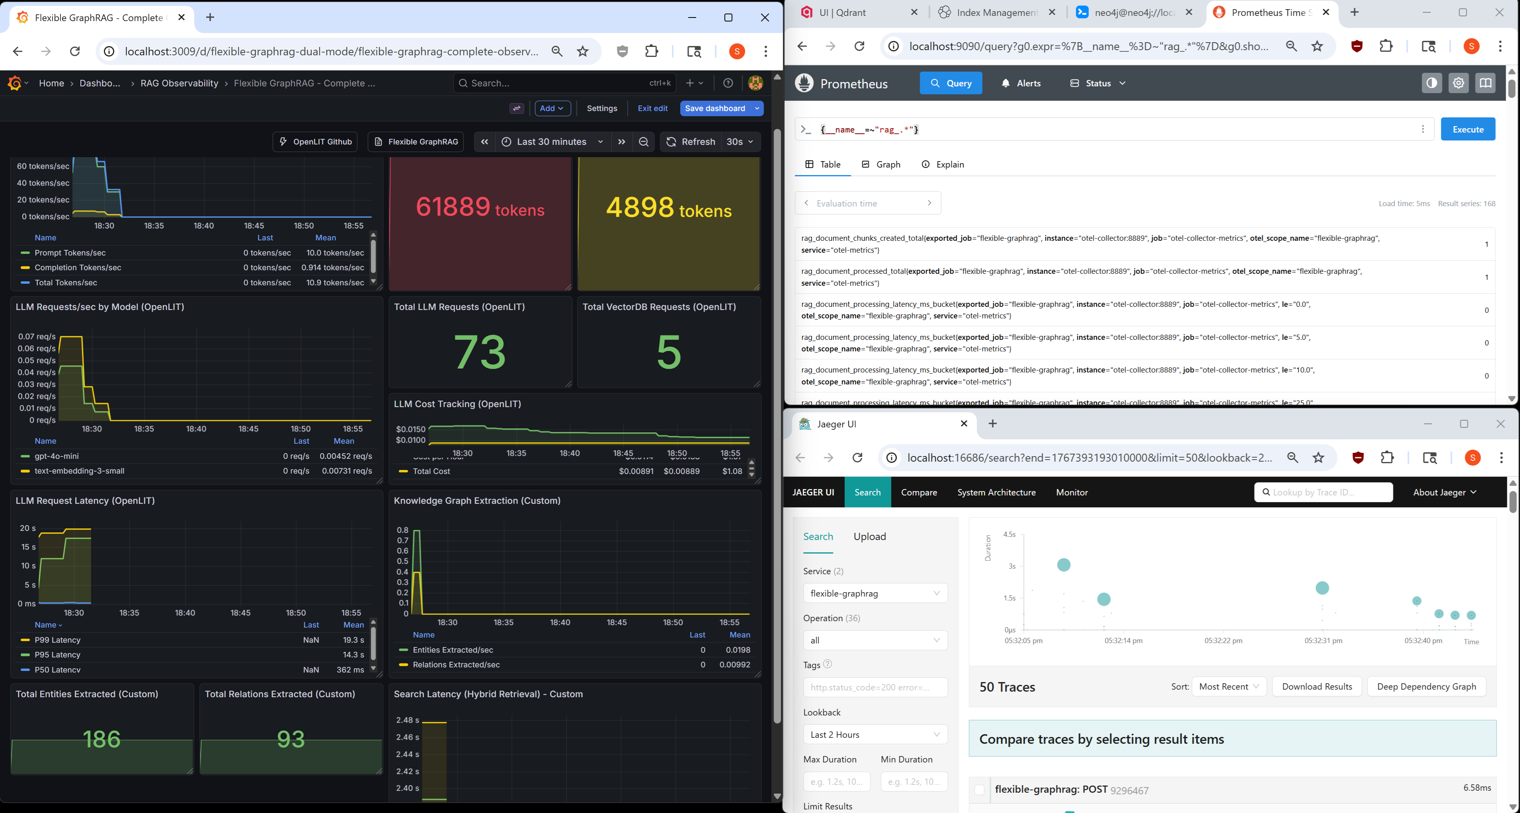Open Prometheus documentation book icon
The image size is (1520, 813).
[1486, 83]
